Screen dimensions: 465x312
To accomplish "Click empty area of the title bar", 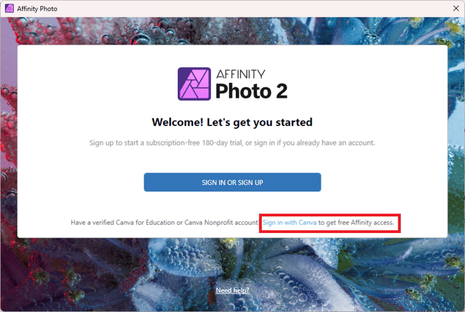I will pos(208,8).
